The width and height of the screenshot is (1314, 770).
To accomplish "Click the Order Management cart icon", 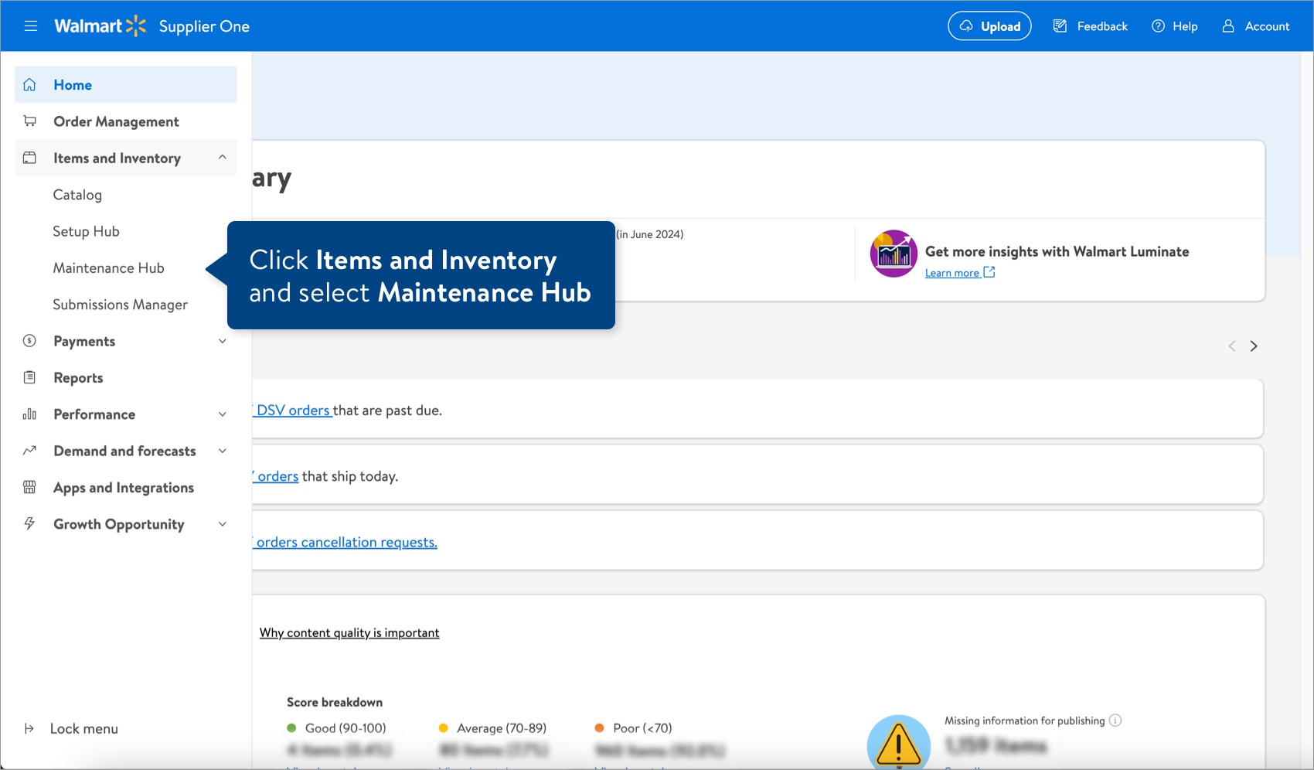I will (30, 121).
